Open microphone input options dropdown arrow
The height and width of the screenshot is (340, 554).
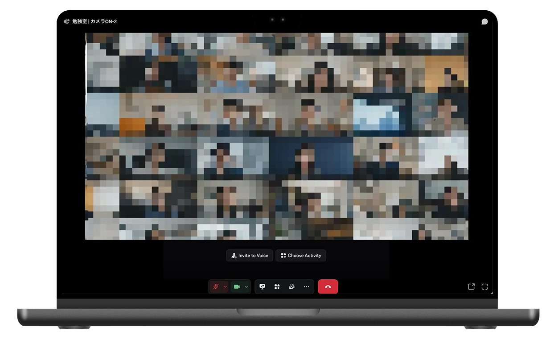pos(225,287)
